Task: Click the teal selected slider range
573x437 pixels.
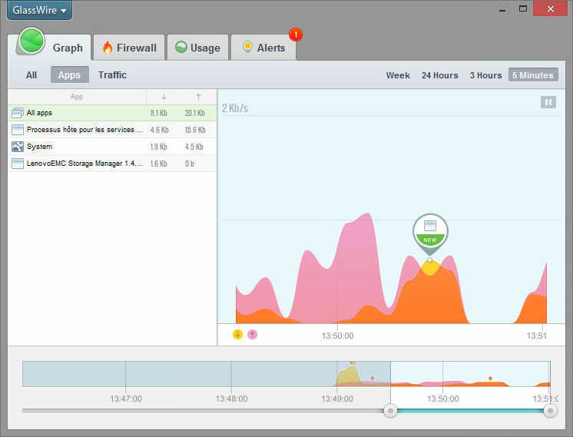Action: tap(470, 411)
